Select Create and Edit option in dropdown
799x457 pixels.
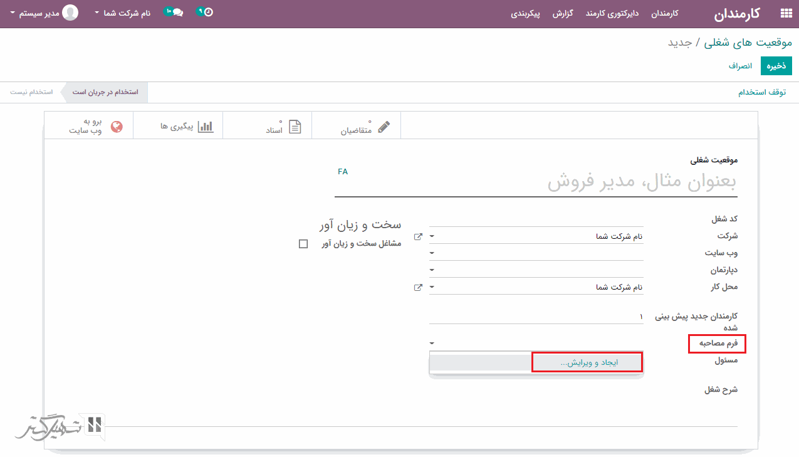pyautogui.click(x=587, y=362)
